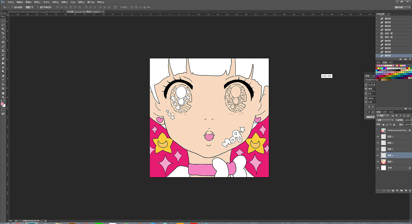Select the Rectangular Marquee tool
The width and height of the screenshot is (412, 224).
point(3,21)
